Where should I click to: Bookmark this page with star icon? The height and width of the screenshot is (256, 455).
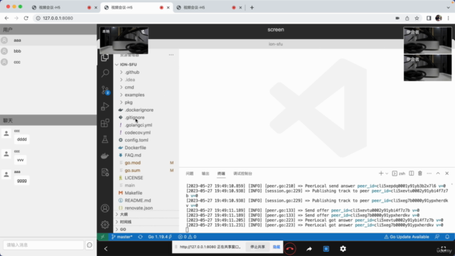[417, 18]
